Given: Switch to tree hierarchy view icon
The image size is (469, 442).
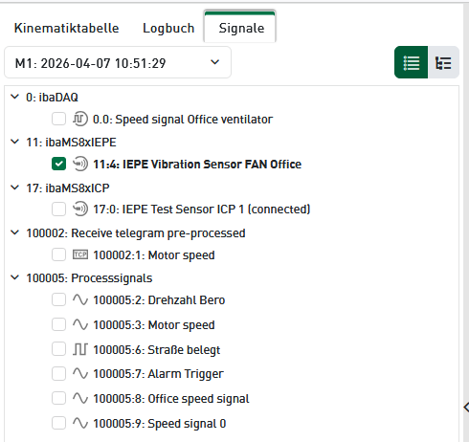Looking at the screenshot, I should 443,62.
